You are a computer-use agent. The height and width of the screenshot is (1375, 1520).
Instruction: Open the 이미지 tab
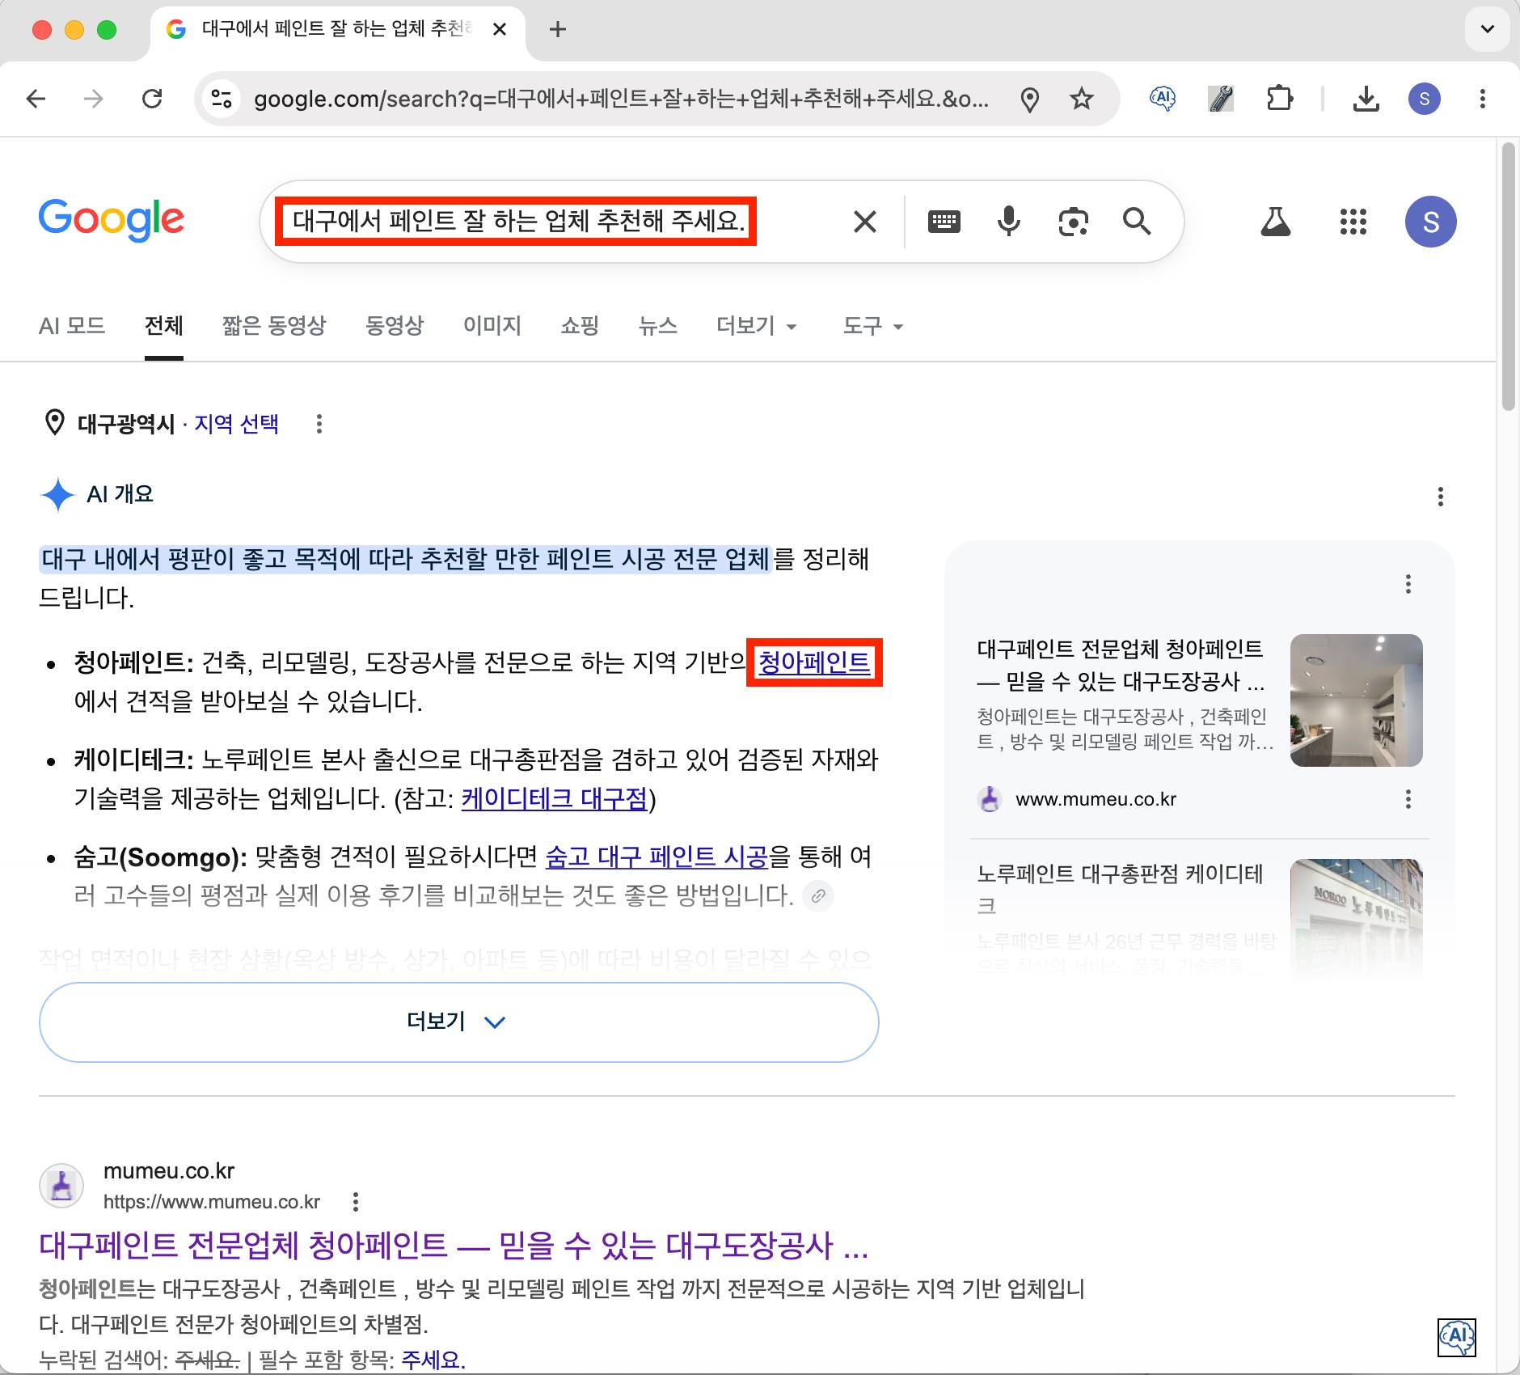pyautogui.click(x=492, y=326)
